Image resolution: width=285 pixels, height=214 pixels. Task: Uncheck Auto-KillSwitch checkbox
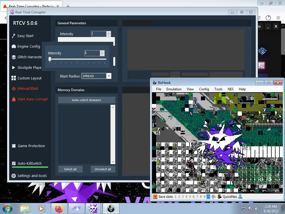[14, 163]
